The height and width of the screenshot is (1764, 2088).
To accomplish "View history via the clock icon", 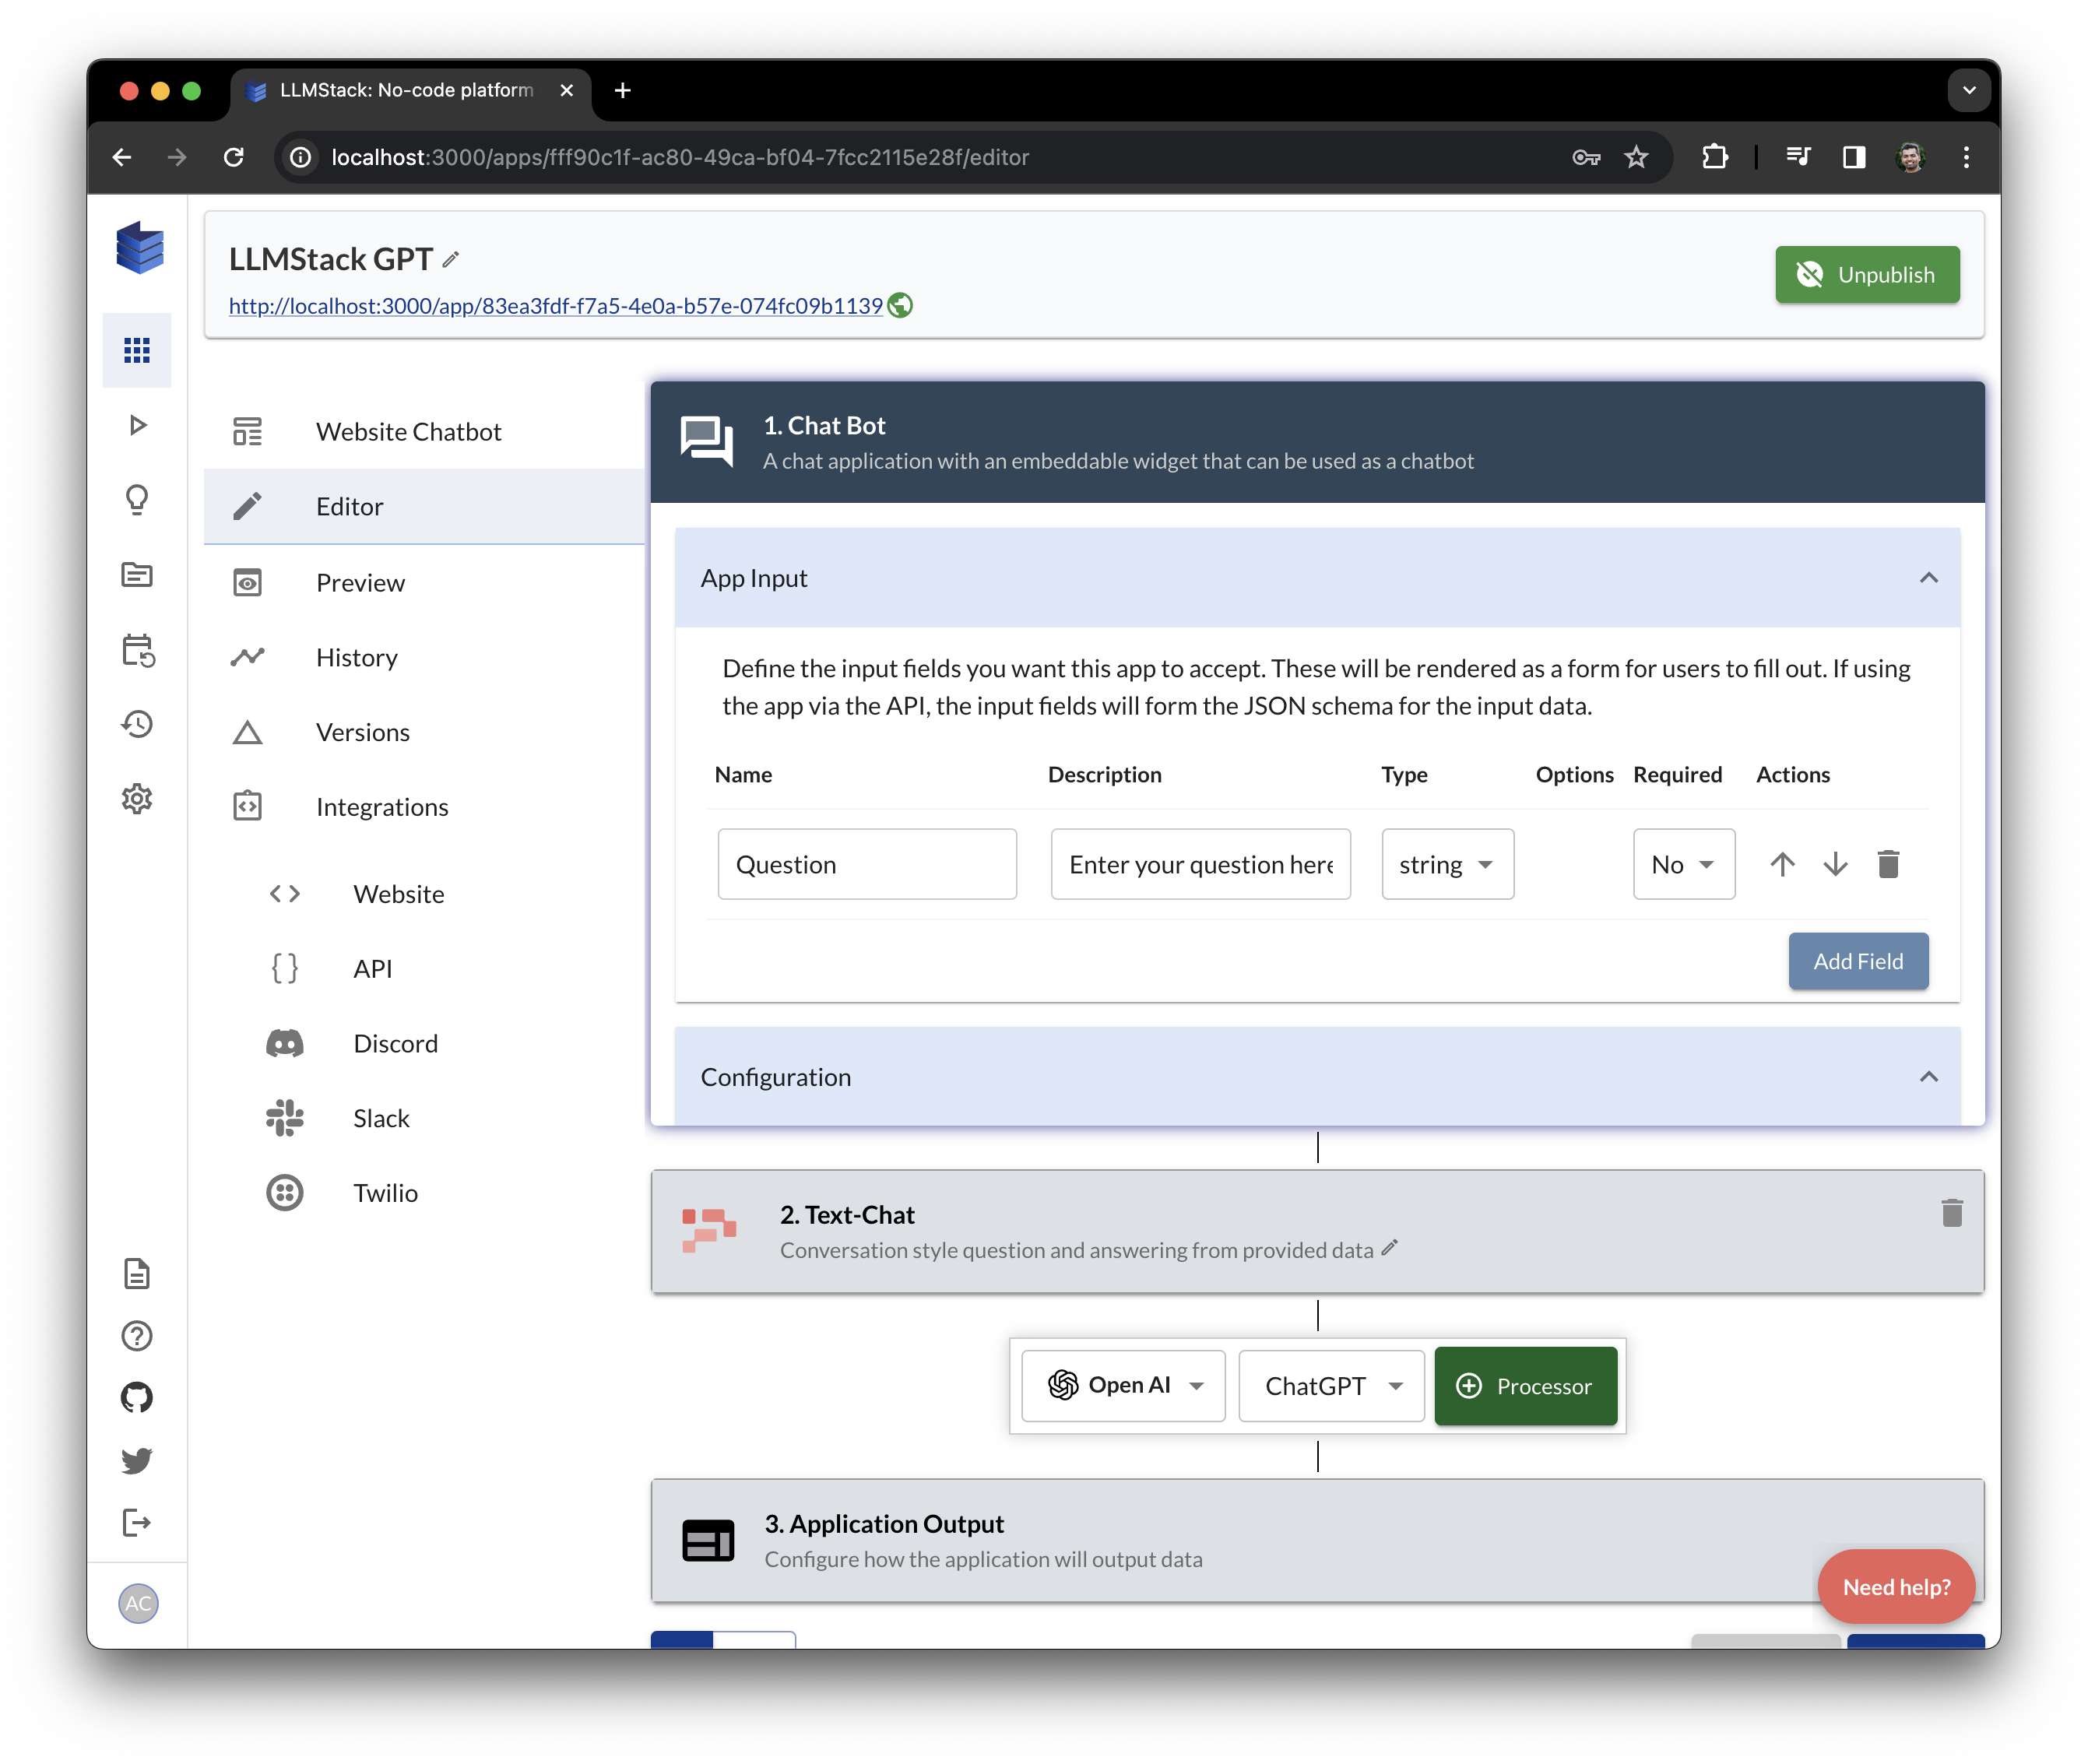I will click(x=137, y=723).
